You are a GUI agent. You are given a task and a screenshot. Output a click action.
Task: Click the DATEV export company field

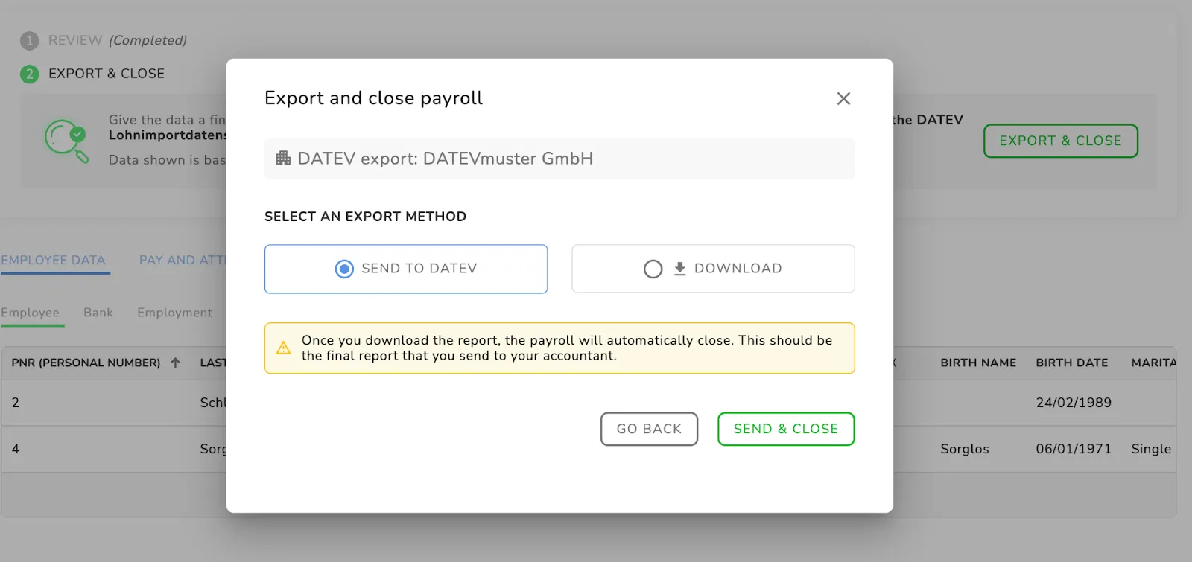coord(559,159)
